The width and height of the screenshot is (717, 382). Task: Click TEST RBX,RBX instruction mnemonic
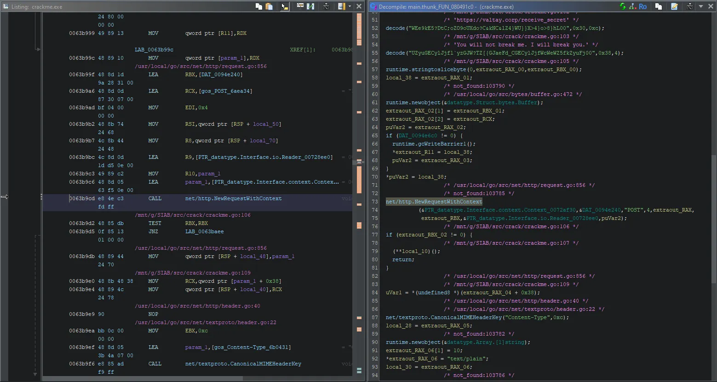pos(155,223)
